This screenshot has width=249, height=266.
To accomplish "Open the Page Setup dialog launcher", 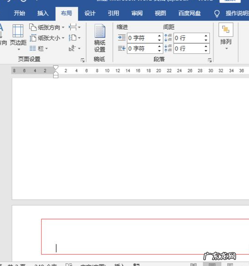I will tap(82, 60).
